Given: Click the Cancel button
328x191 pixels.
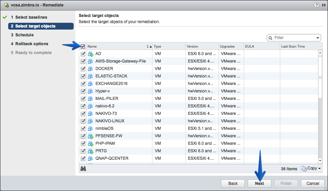Looking at the screenshot, I should tap(313, 184).
